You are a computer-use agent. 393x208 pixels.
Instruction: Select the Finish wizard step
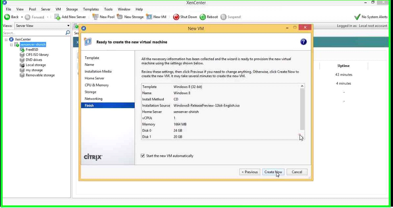(108, 105)
